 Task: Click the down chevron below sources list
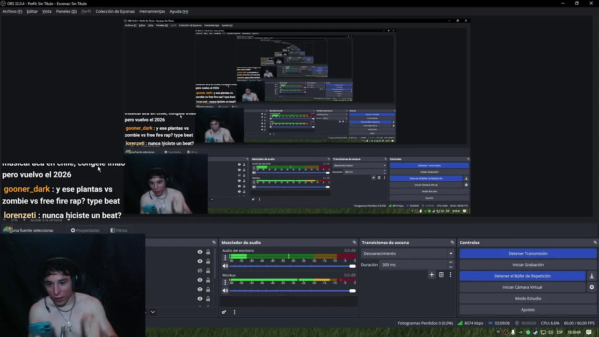(153, 312)
